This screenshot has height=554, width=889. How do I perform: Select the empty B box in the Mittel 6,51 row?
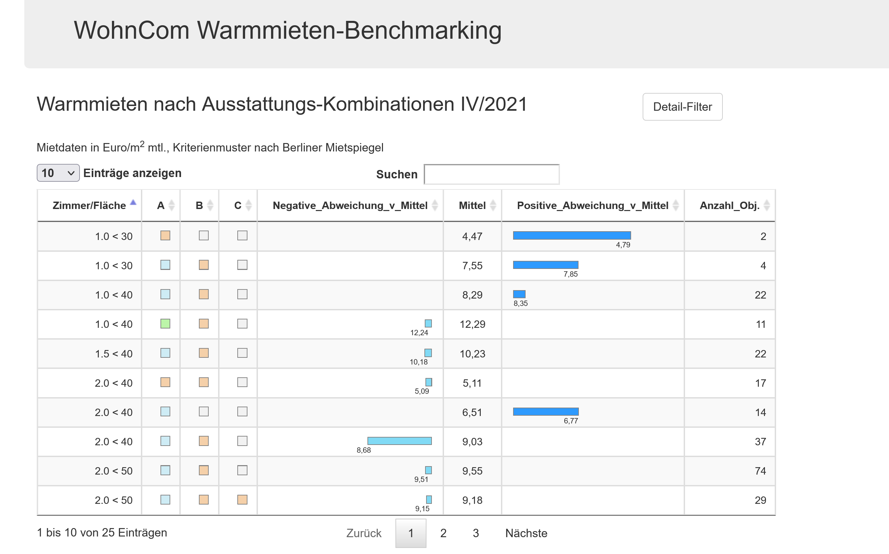204,412
